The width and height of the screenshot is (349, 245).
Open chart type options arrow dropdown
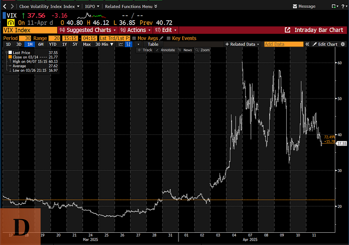coord(138,44)
